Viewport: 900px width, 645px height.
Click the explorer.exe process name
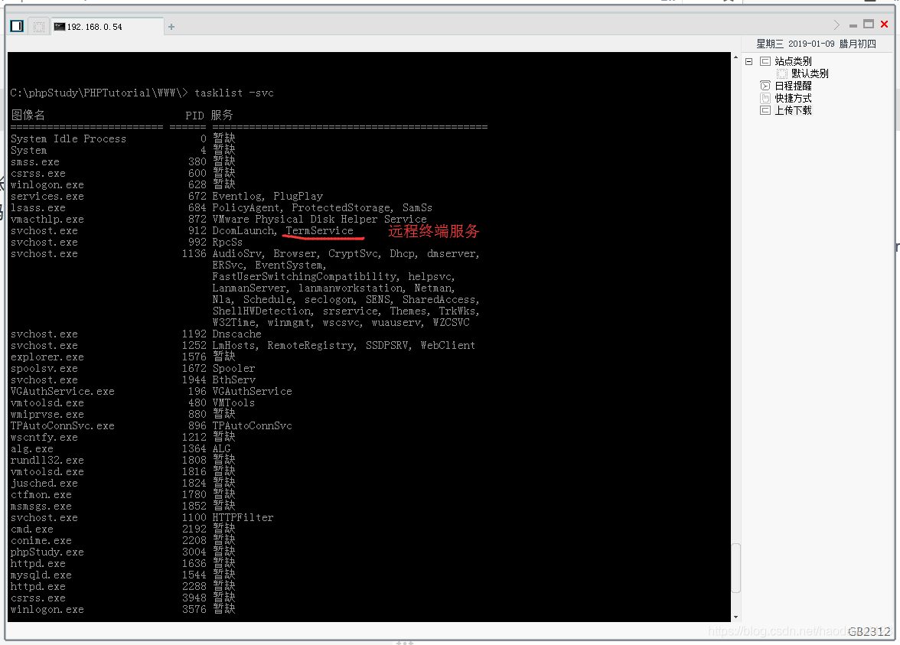point(47,357)
